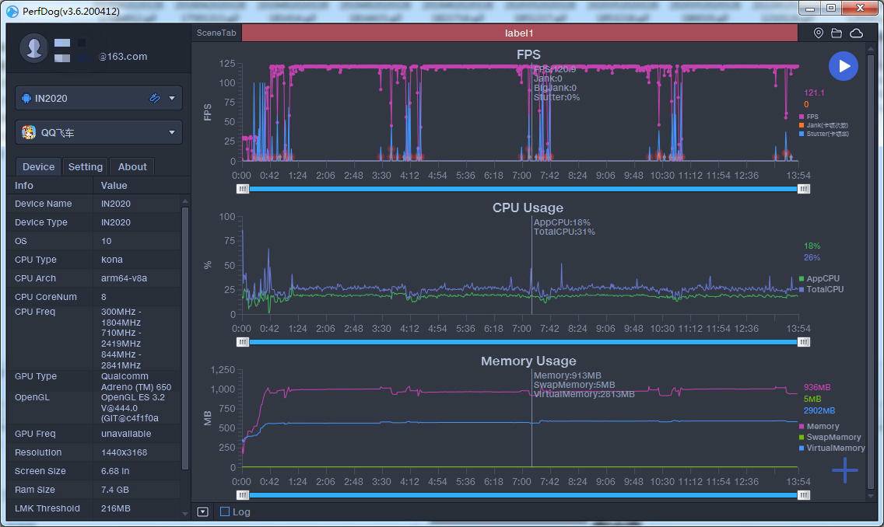884x527 pixels.
Task: Click the red label1 scene bar
Action: (519, 33)
